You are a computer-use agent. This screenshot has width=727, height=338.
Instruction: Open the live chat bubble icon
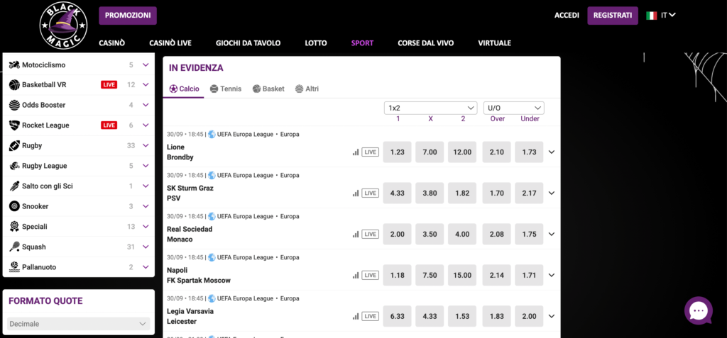(x=699, y=310)
